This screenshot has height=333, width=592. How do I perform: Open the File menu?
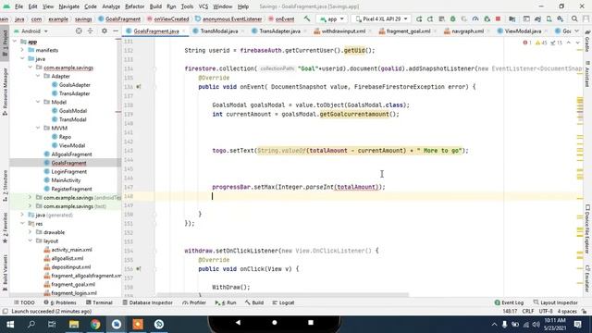click(18, 6)
